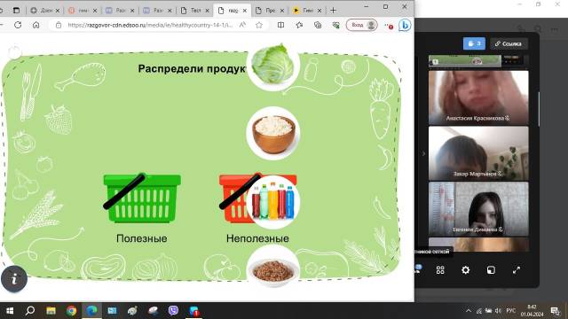Click the address bar with the razgovor-cdn.edsoo.ru URL
The height and width of the screenshot is (319, 568).
point(150,25)
